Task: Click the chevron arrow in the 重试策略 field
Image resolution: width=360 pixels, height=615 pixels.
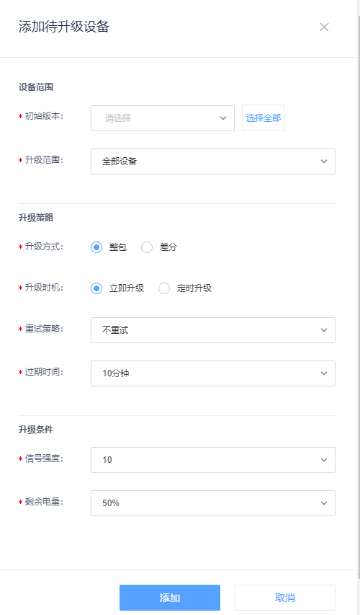Action: coord(323,330)
